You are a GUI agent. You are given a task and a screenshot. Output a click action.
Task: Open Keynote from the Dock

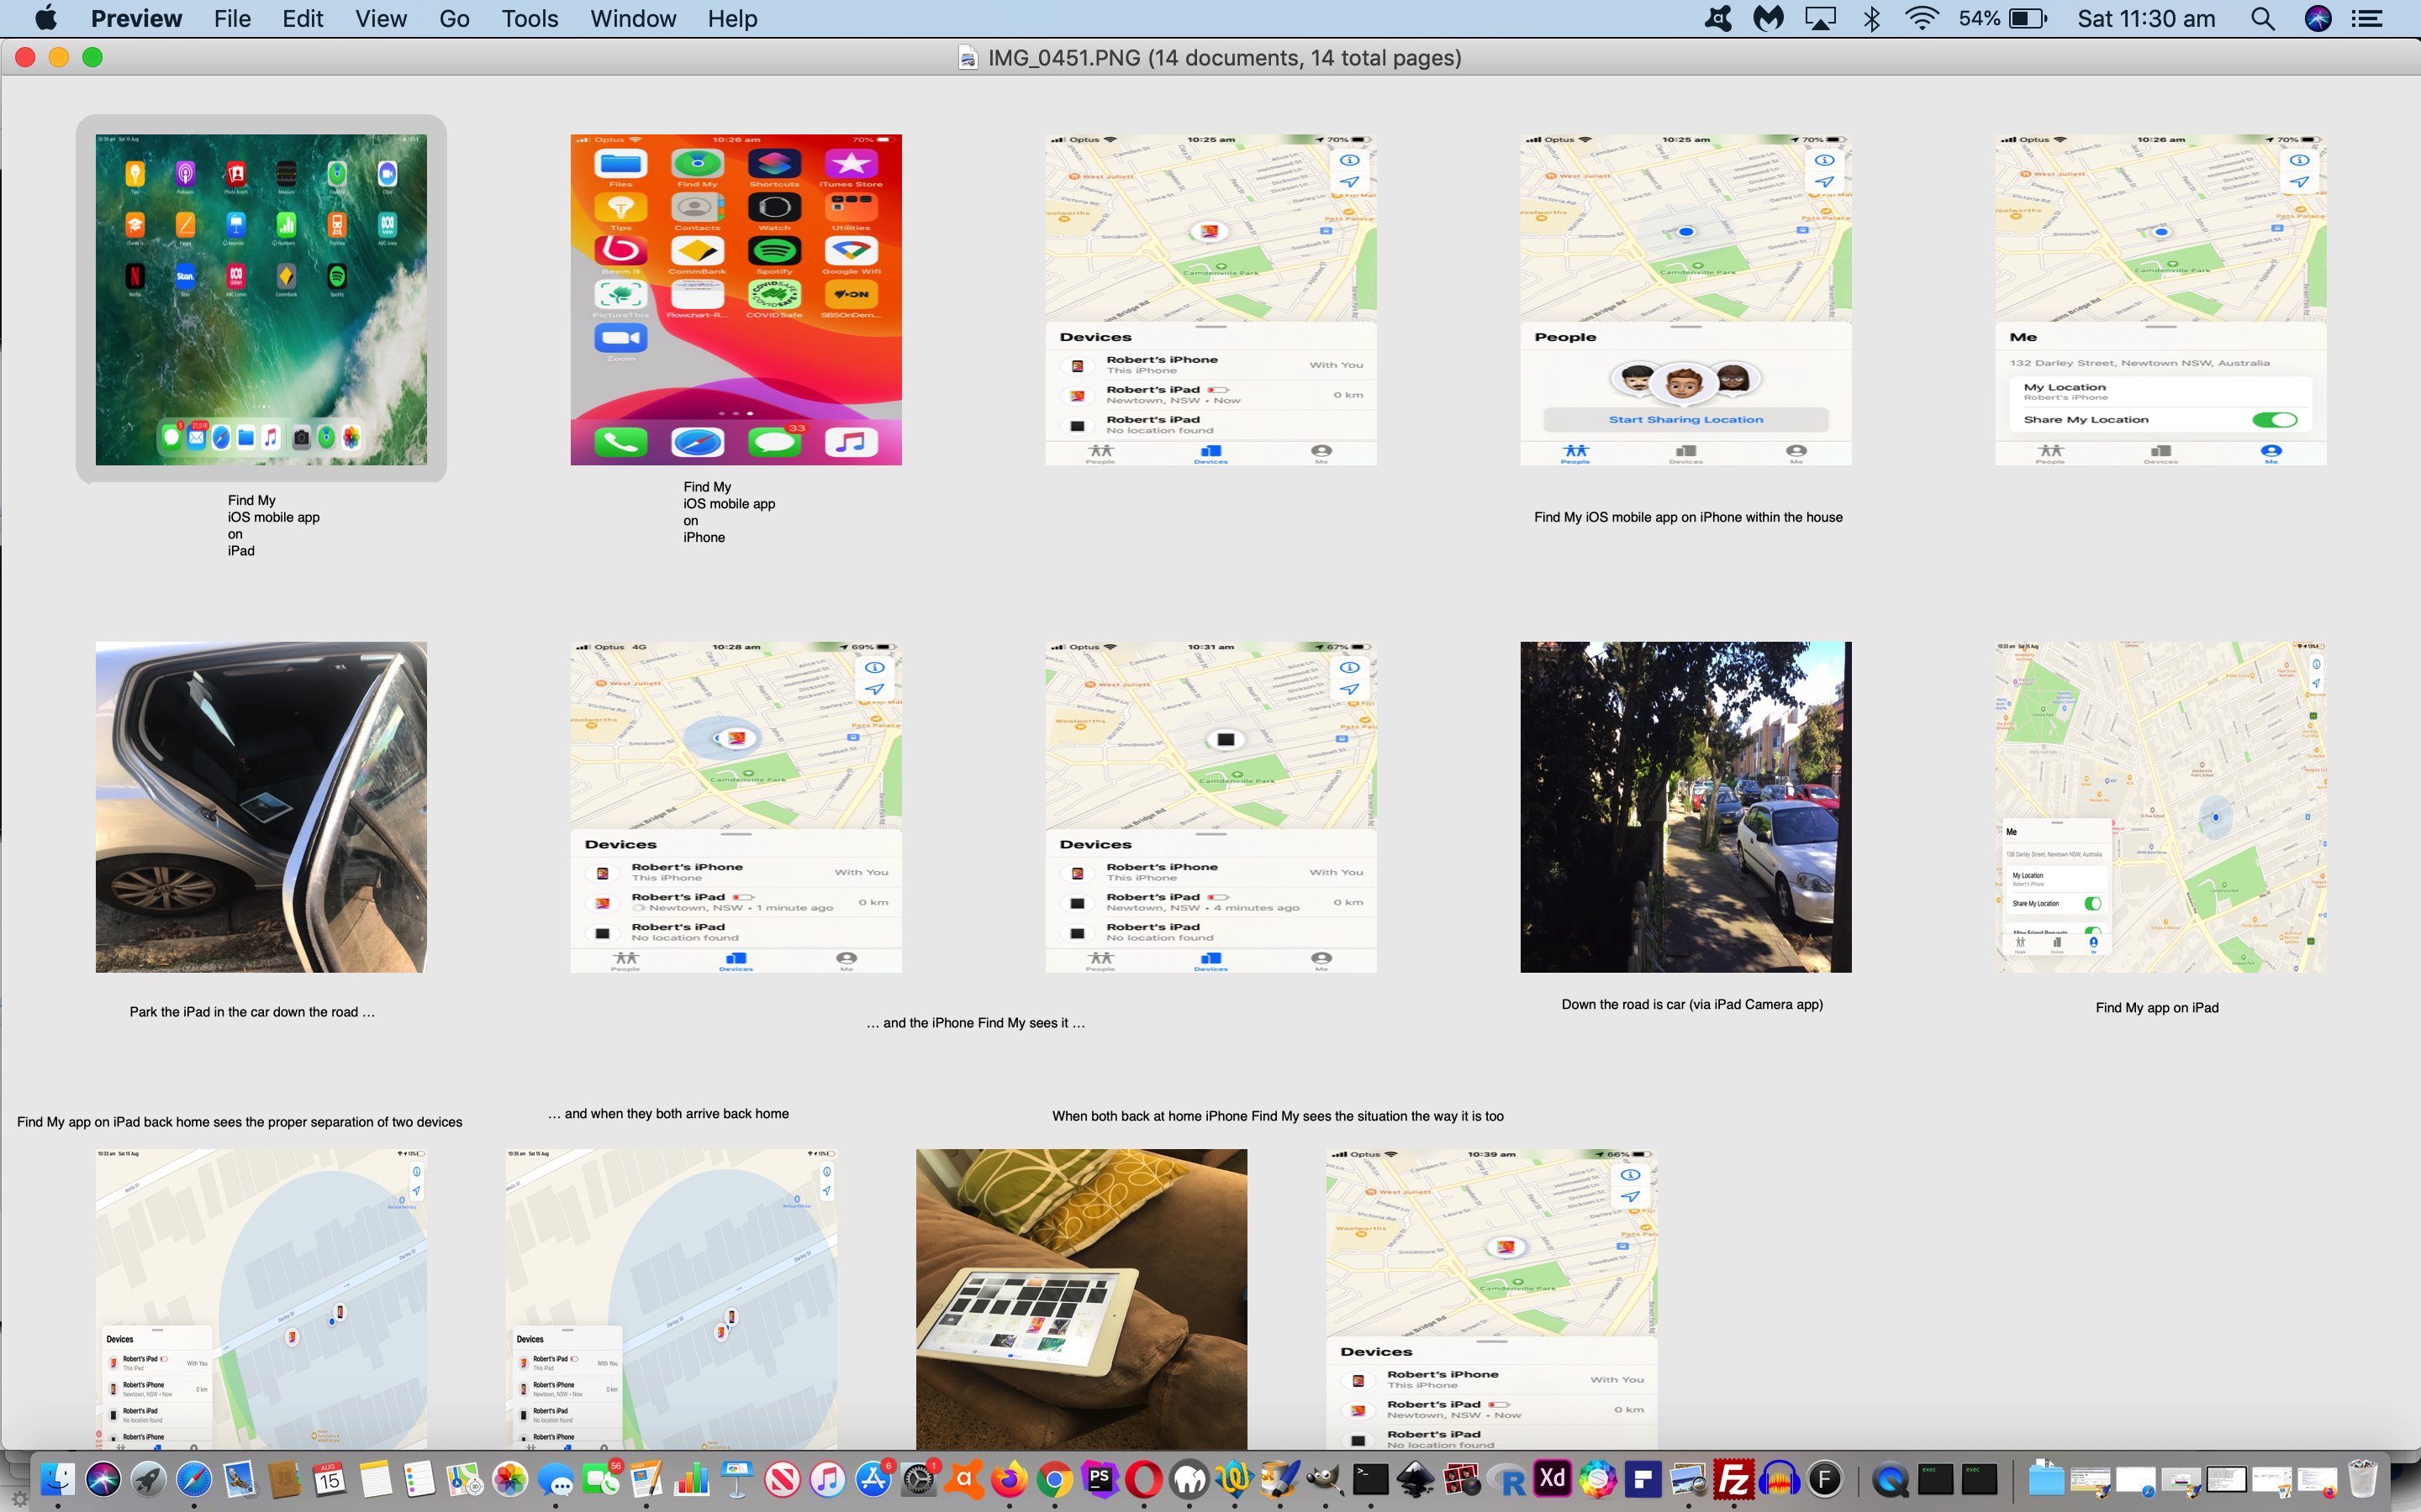click(x=737, y=1479)
